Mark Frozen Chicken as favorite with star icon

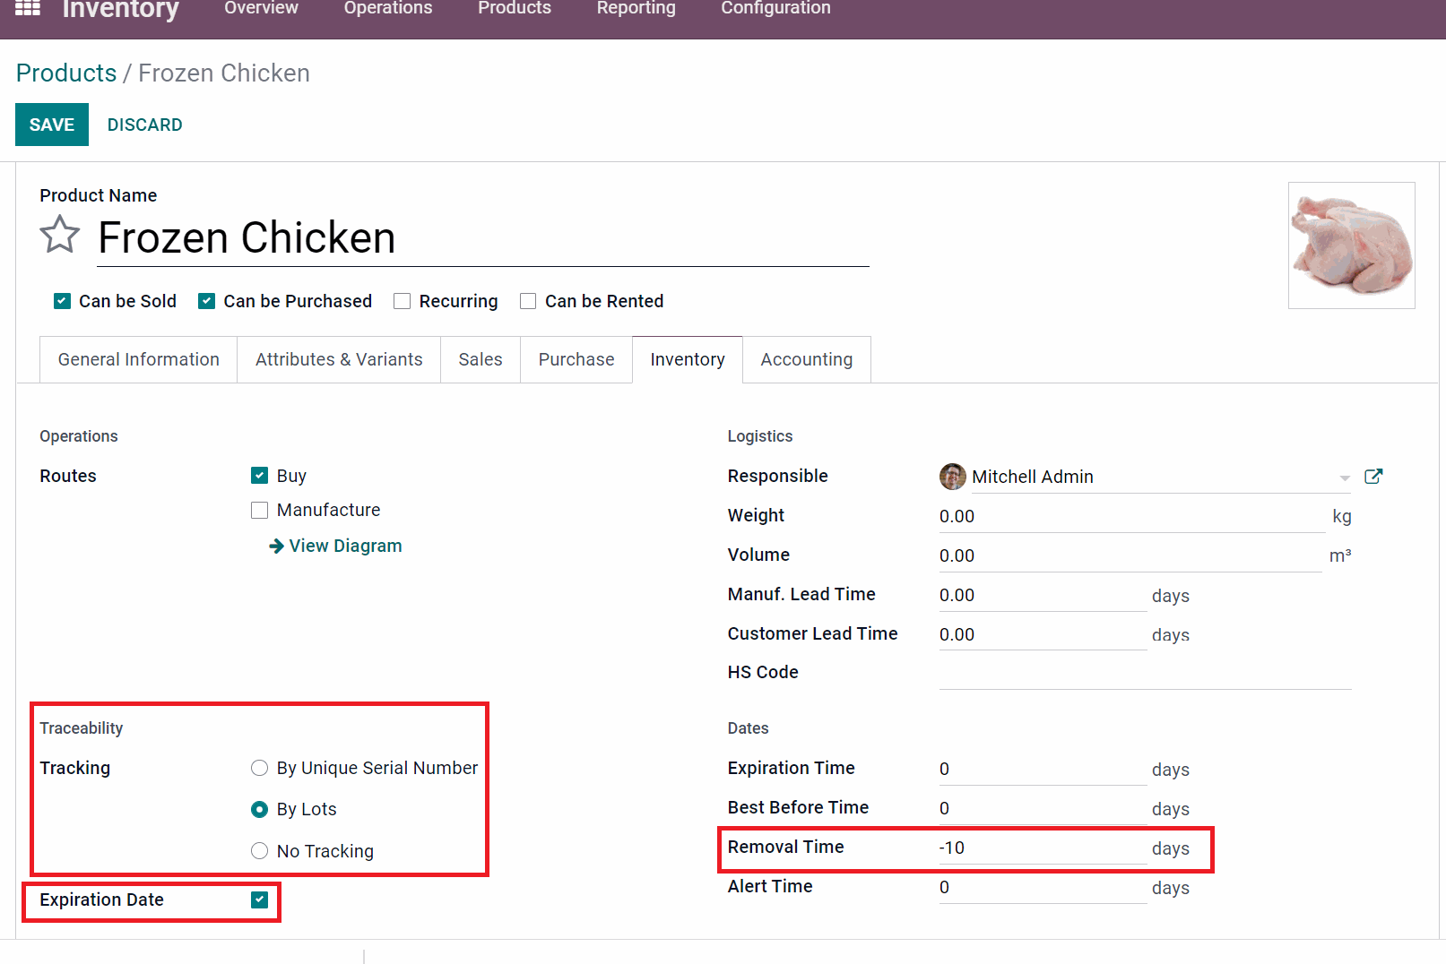[58, 235]
